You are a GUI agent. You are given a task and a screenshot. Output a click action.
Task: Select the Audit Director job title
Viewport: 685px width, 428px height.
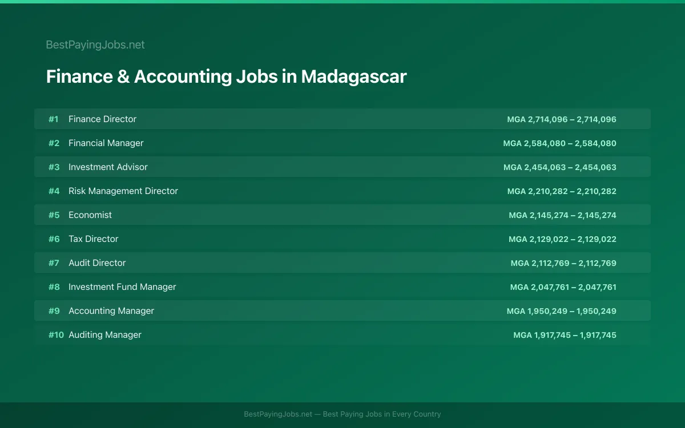tap(97, 263)
